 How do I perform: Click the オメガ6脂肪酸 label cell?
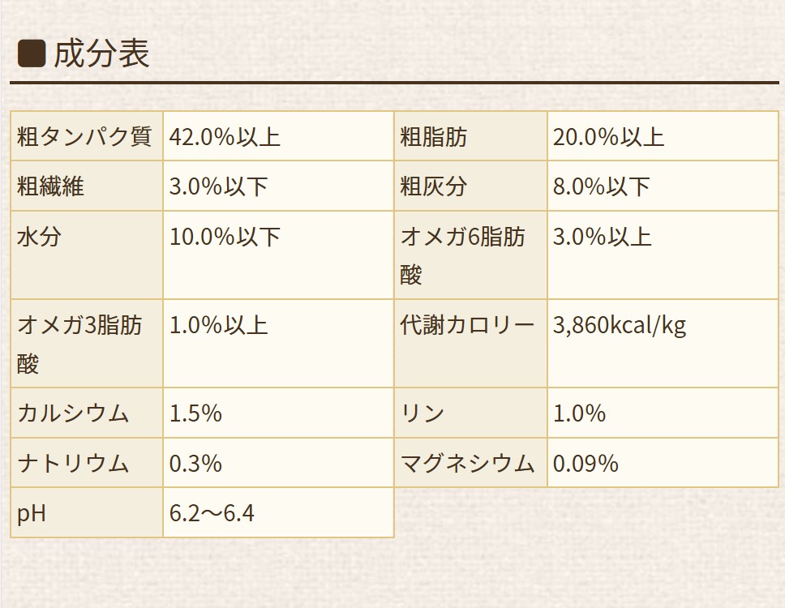(470, 255)
